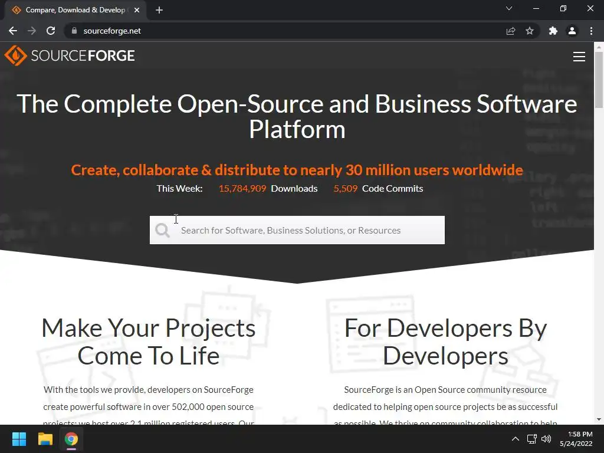This screenshot has height=453, width=604.
Task: Click scrollbar down arrow
Action: (599, 419)
